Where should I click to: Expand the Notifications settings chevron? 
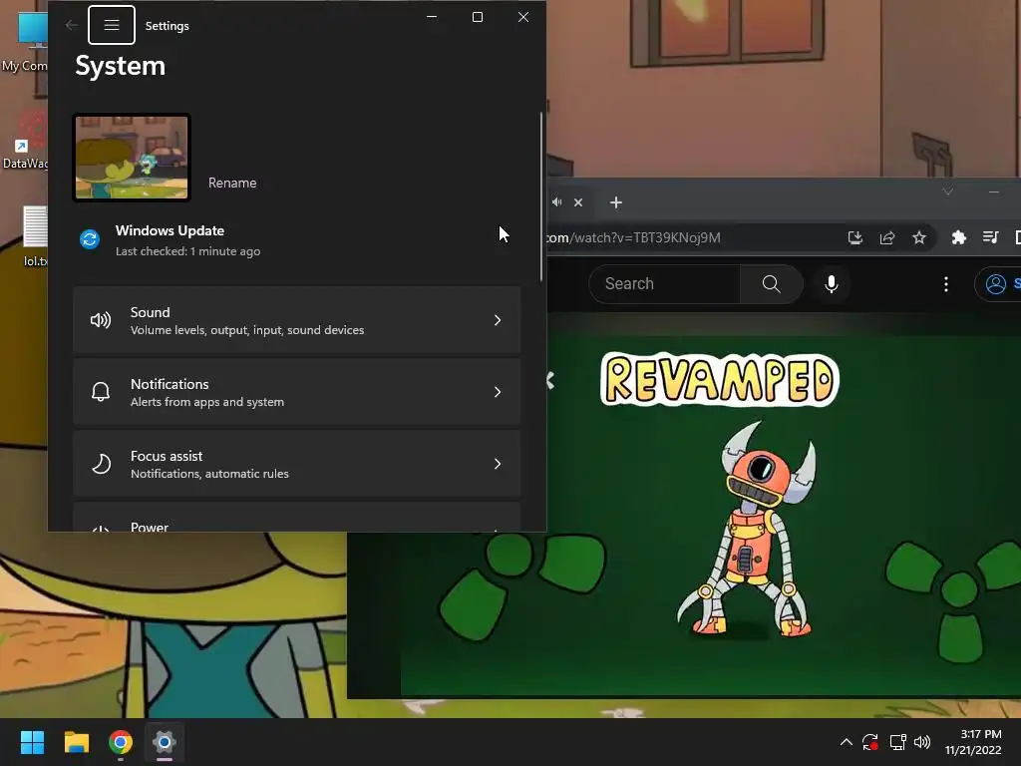(x=498, y=392)
